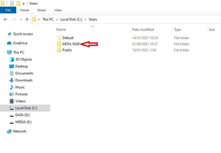This screenshot has height=153, width=221.
Task: Open Desktop in navigation pane
Action: coord(21,66)
